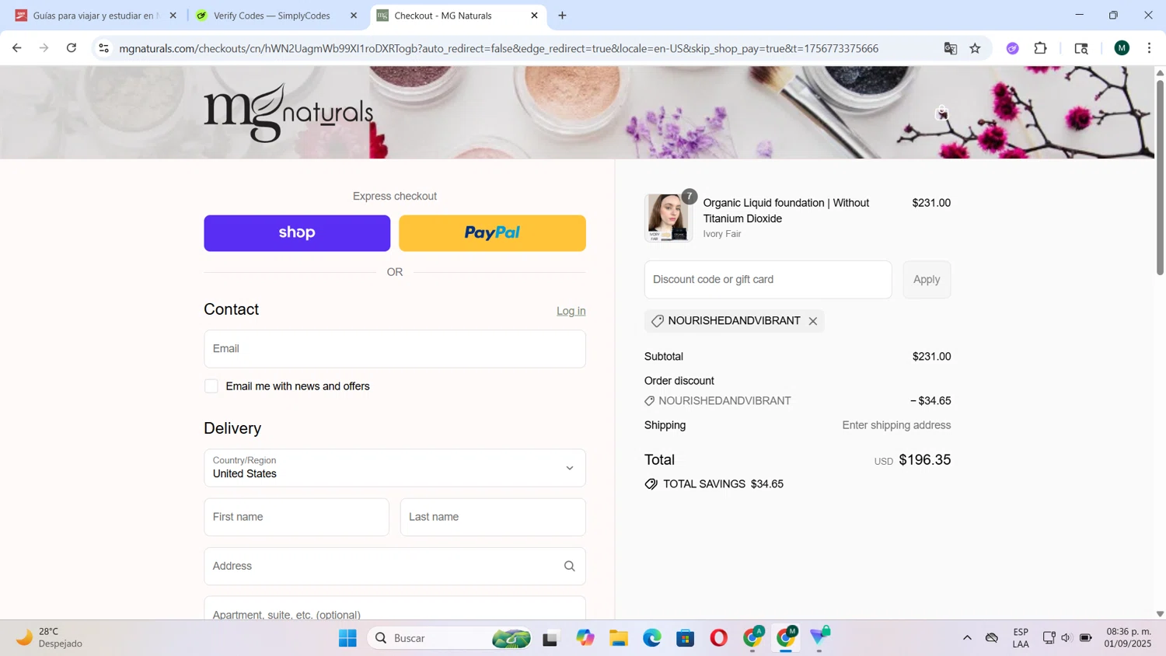1166x656 pixels.
Task: Click the Apartment, suite optional field
Action: tap(395, 609)
